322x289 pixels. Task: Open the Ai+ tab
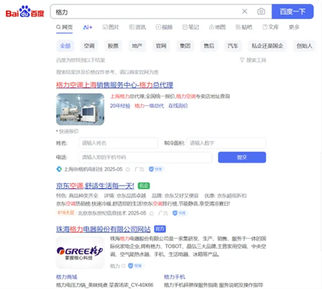[x=88, y=27]
